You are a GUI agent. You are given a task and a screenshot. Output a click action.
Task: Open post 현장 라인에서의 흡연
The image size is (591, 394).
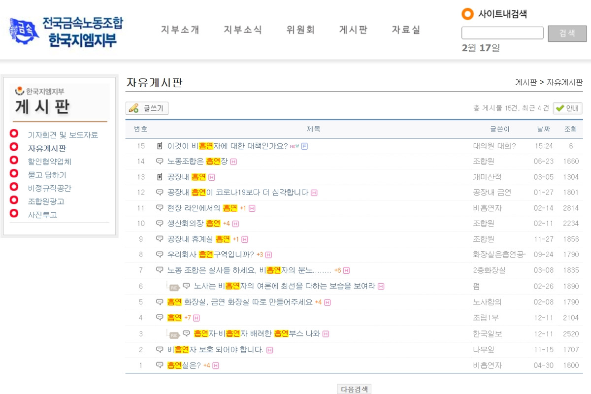(202, 208)
